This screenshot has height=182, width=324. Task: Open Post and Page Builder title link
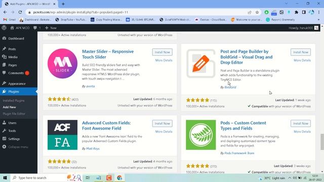[x=247, y=57]
